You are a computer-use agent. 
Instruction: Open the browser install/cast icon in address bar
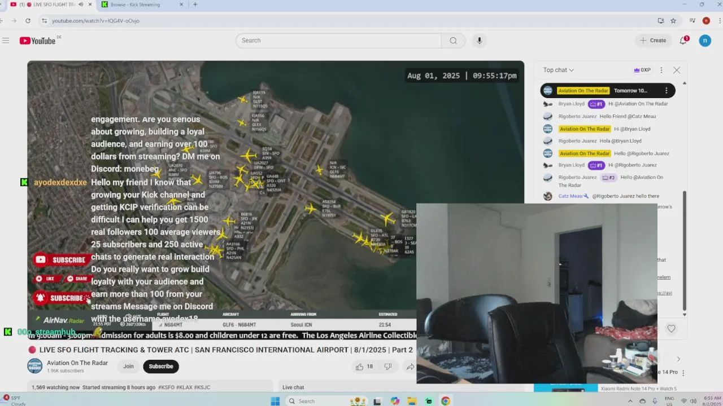pyautogui.click(x=661, y=21)
